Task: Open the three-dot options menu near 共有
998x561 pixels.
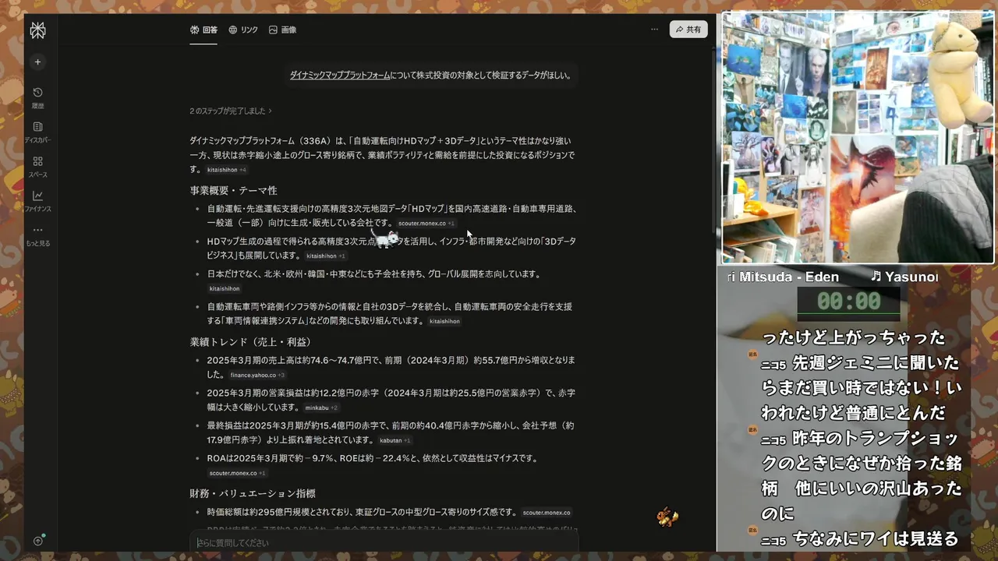Action: click(x=654, y=30)
